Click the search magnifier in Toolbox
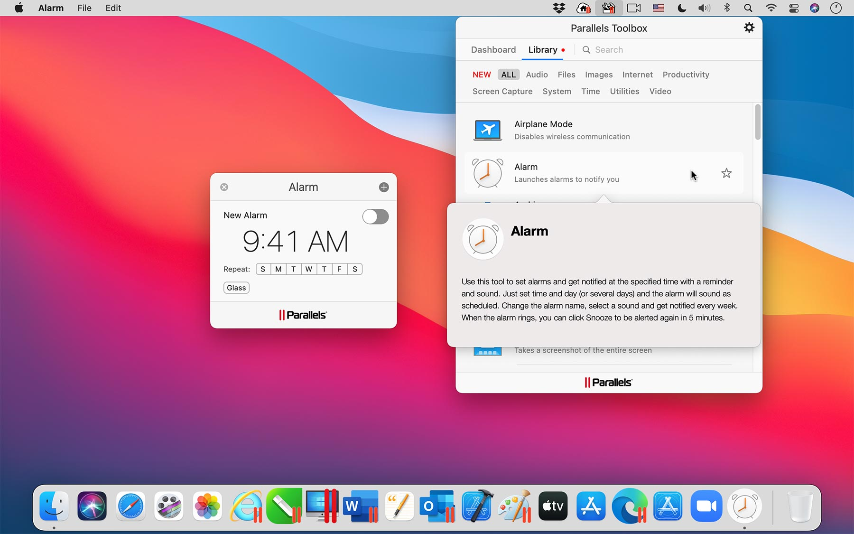The width and height of the screenshot is (854, 534). pyautogui.click(x=586, y=49)
